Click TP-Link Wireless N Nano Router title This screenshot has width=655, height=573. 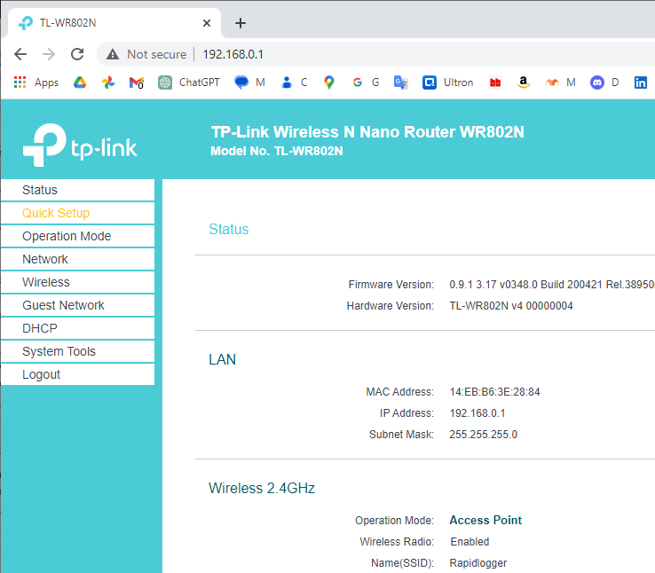pos(367,132)
